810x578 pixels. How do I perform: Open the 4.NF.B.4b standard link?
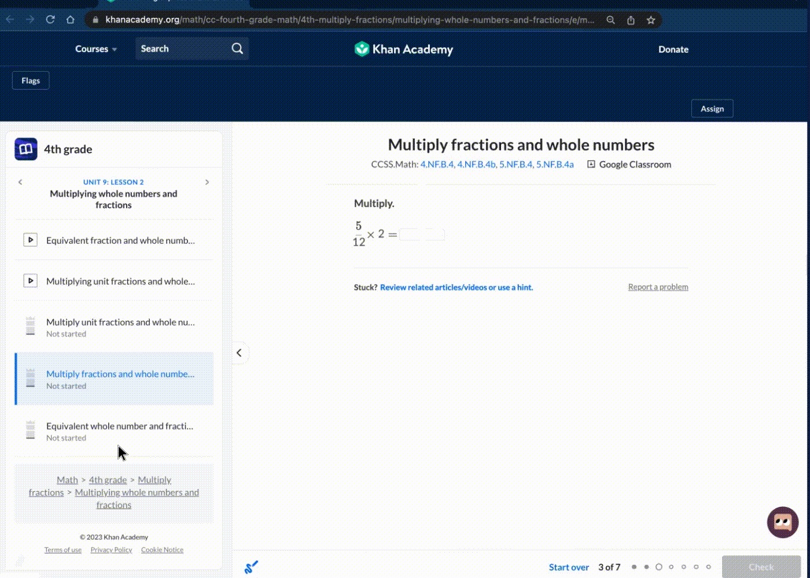[477, 164]
